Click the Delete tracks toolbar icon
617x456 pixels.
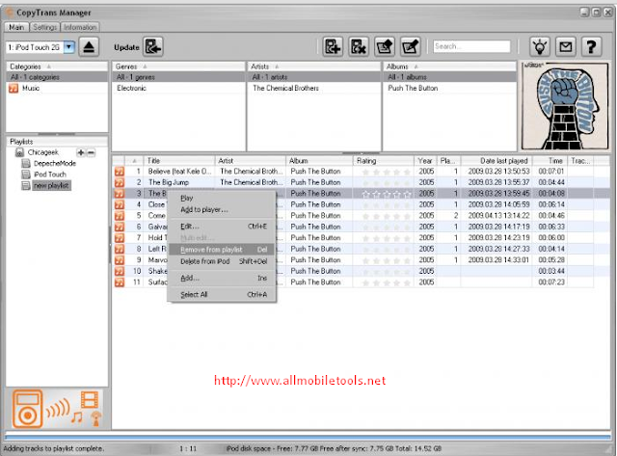pos(359,47)
